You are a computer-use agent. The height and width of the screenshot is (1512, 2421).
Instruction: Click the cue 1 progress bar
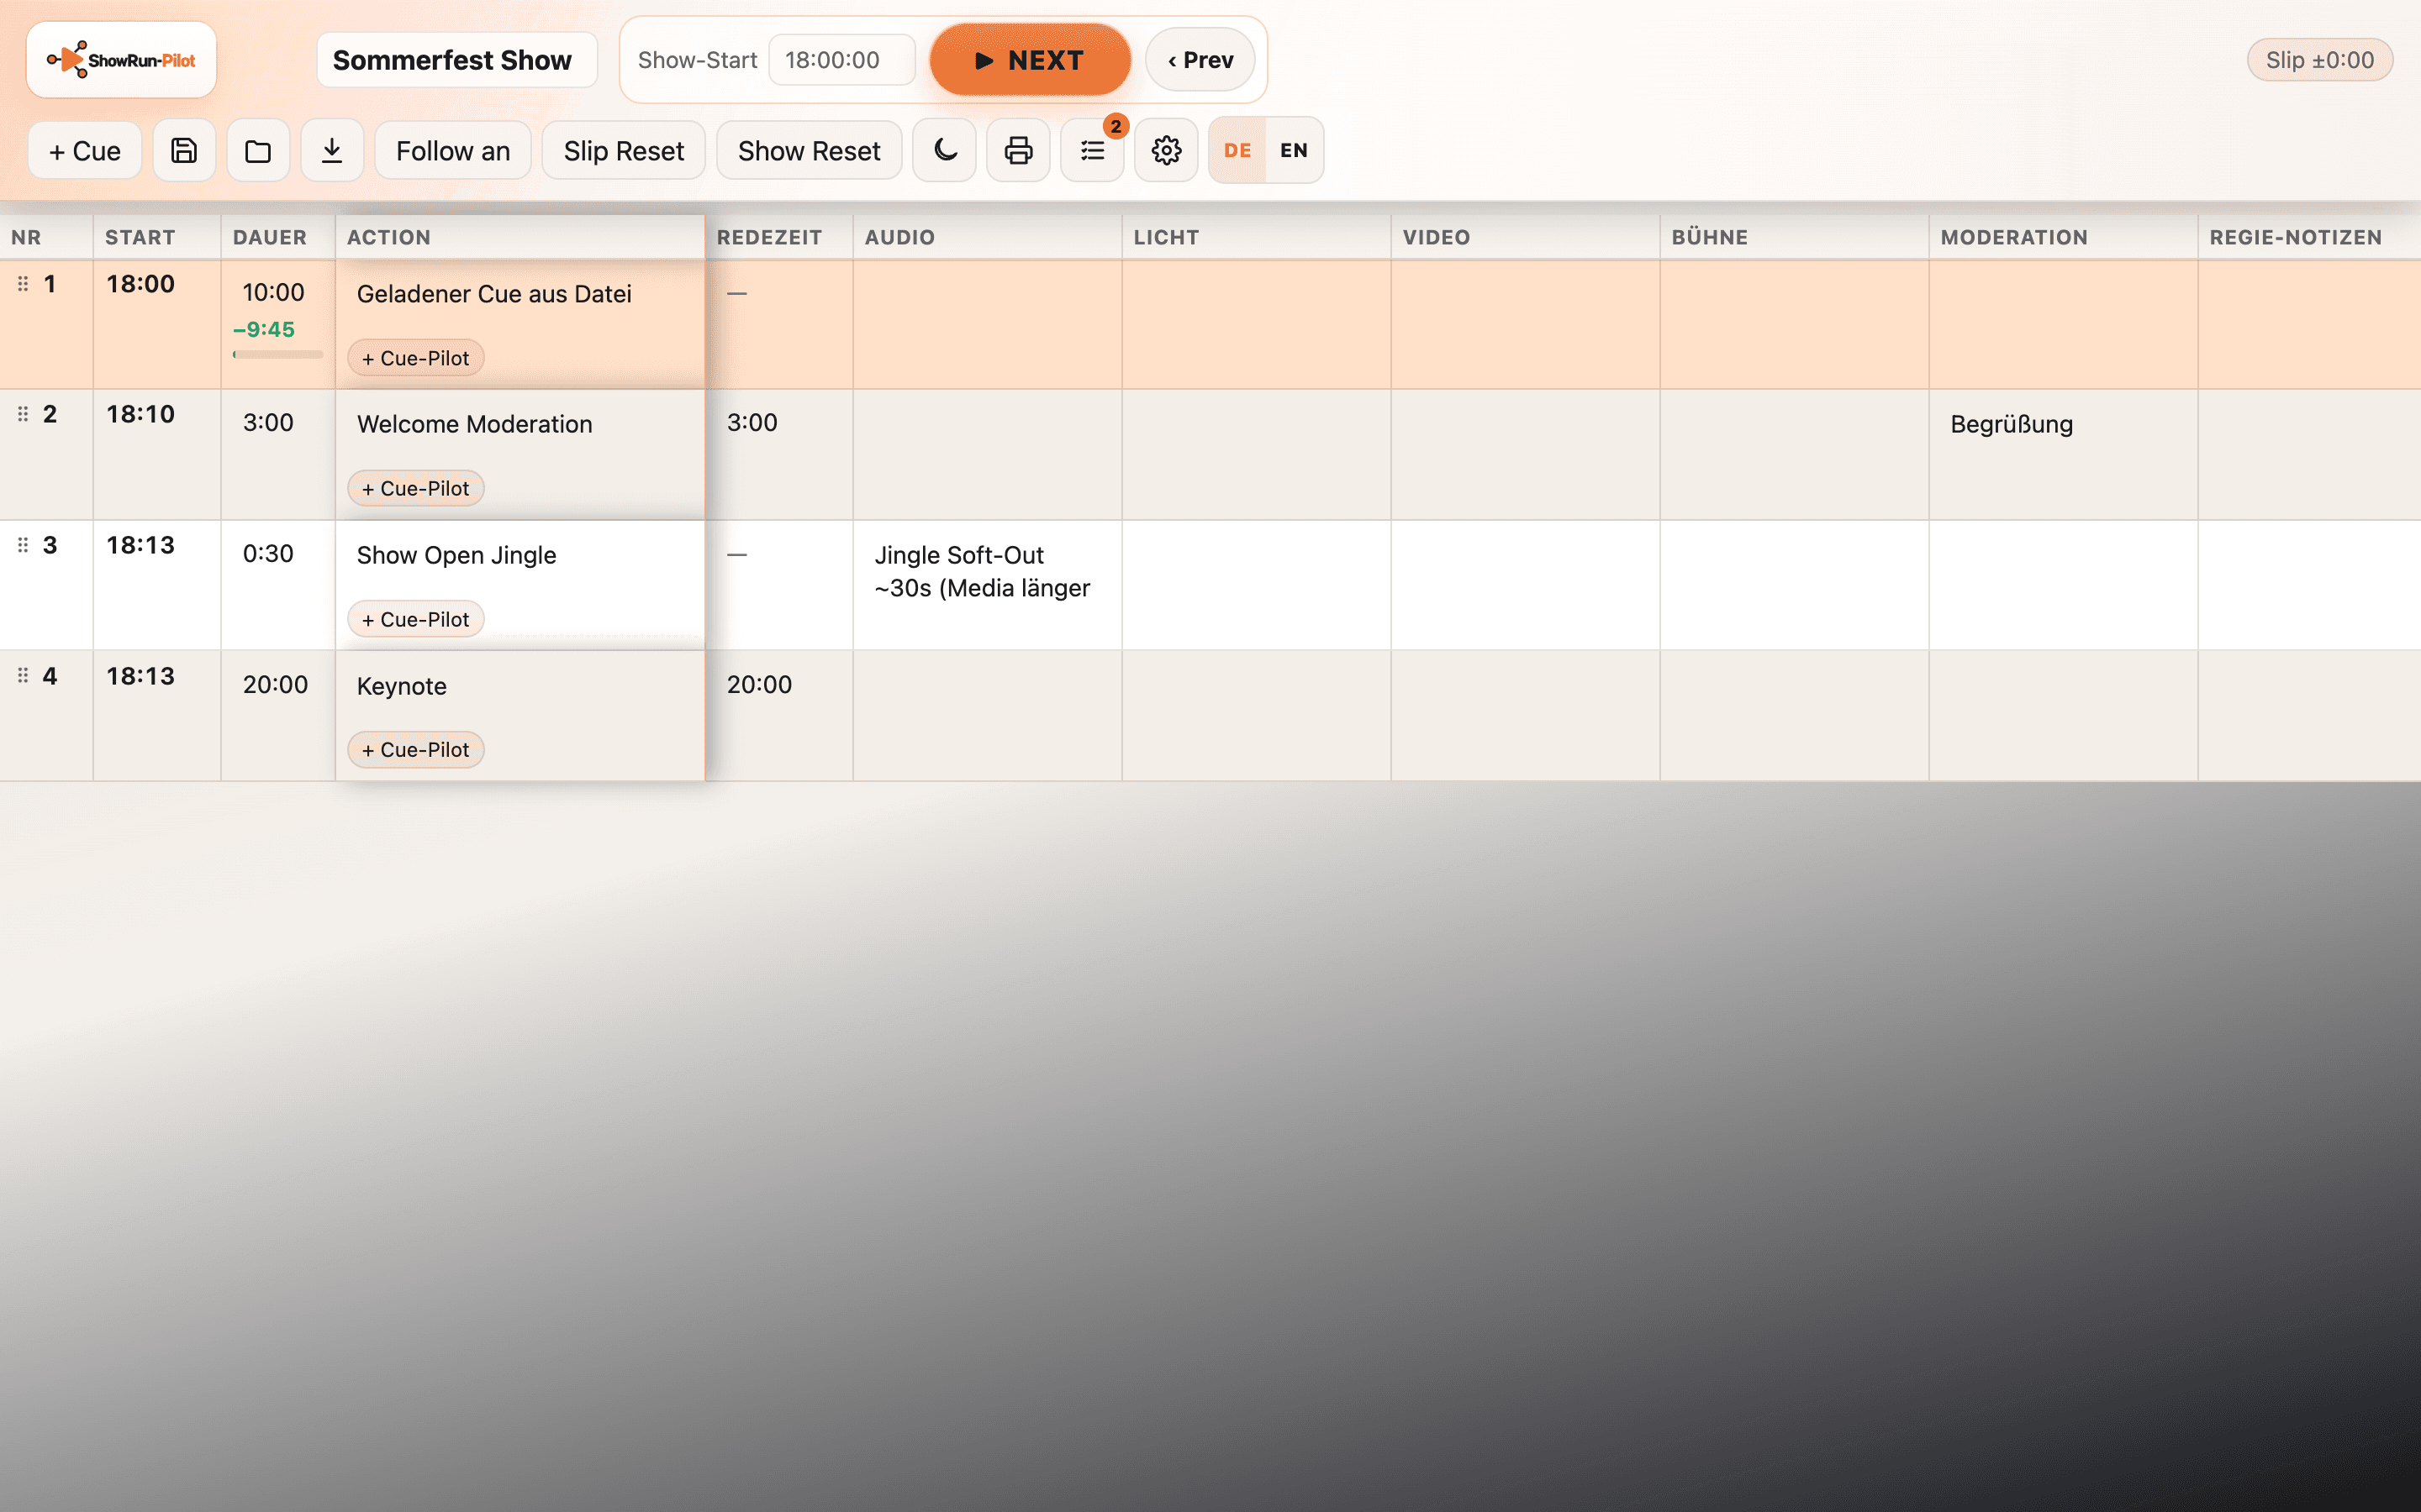coord(278,354)
